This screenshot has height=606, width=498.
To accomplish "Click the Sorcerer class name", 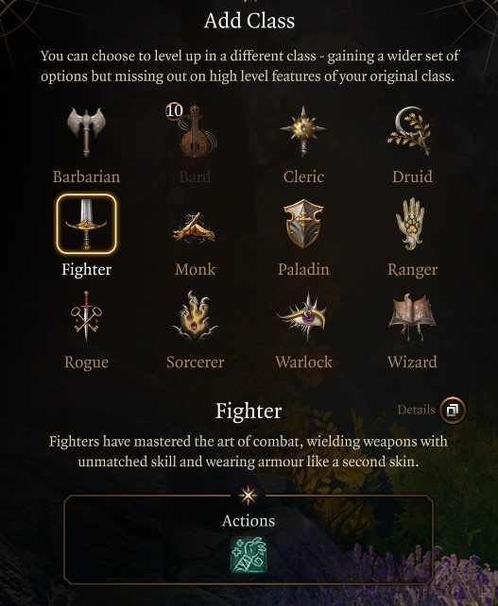I will (x=195, y=362).
